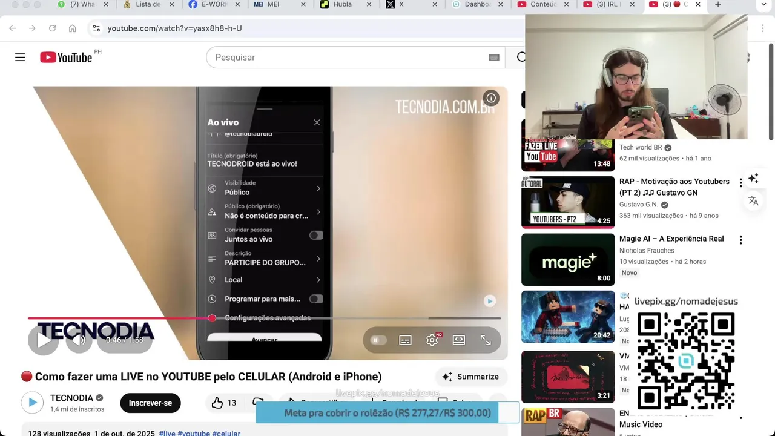Open the RAP - Motivação aos Youtubers title
The width and height of the screenshot is (775, 436).
(674, 187)
